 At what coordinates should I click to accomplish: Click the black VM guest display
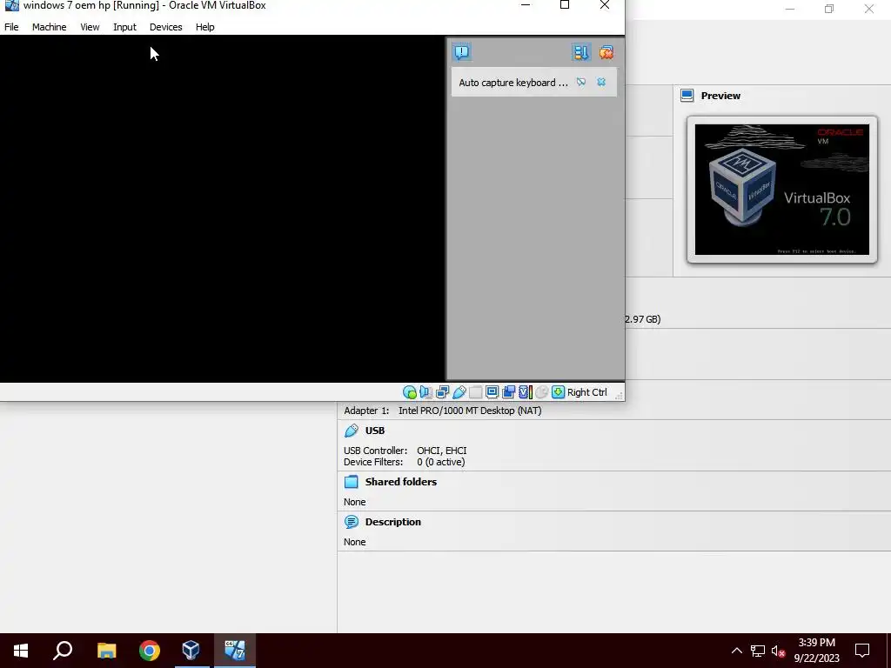pyautogui.click(x=222, y=209)
